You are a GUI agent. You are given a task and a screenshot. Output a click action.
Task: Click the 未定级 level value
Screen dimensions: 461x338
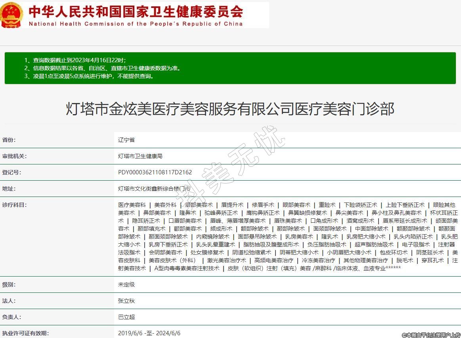pyautogui.click(x=126, y=285)
